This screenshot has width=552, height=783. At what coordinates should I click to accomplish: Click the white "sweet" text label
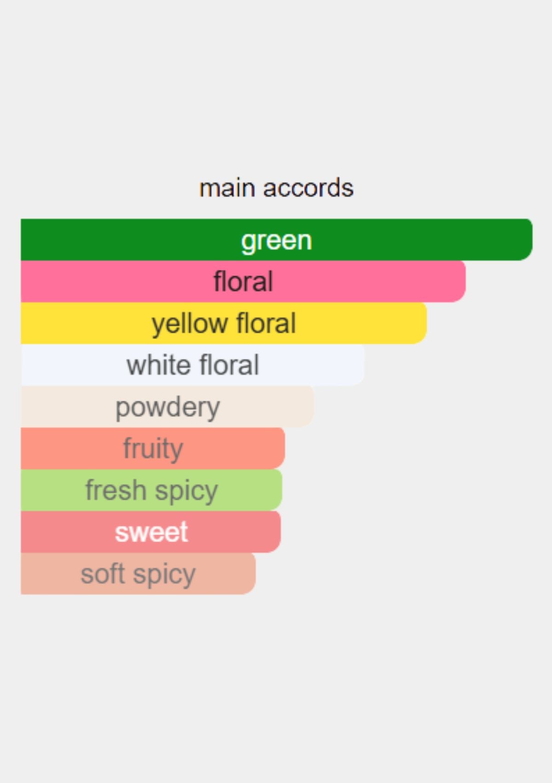tap(151, 532)
